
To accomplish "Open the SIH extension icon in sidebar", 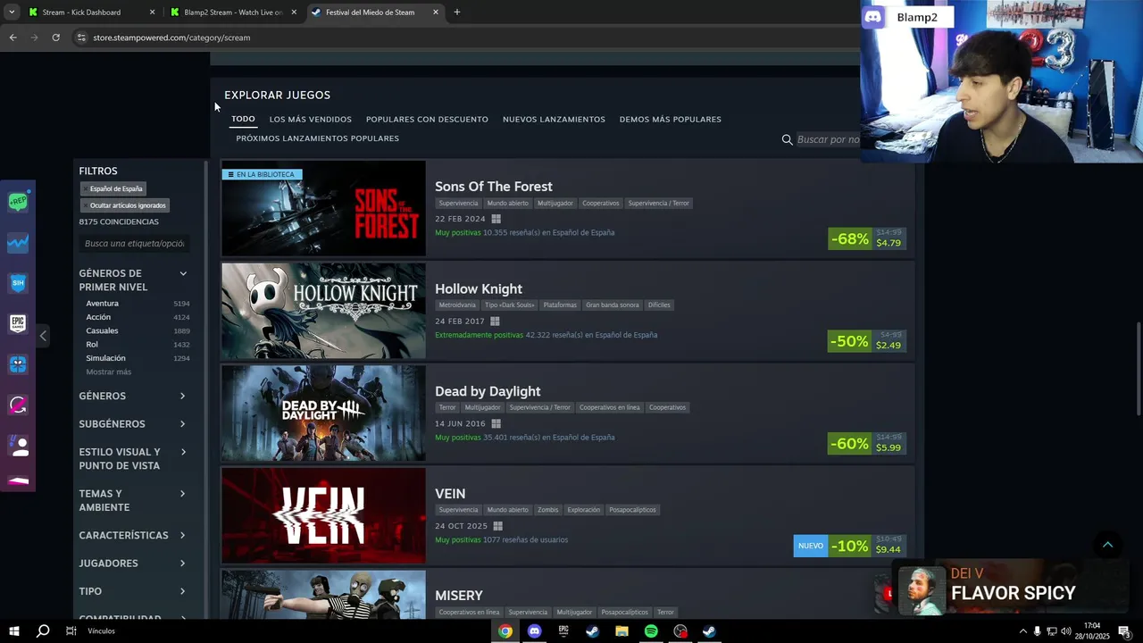I will click(x=18, y=283).
